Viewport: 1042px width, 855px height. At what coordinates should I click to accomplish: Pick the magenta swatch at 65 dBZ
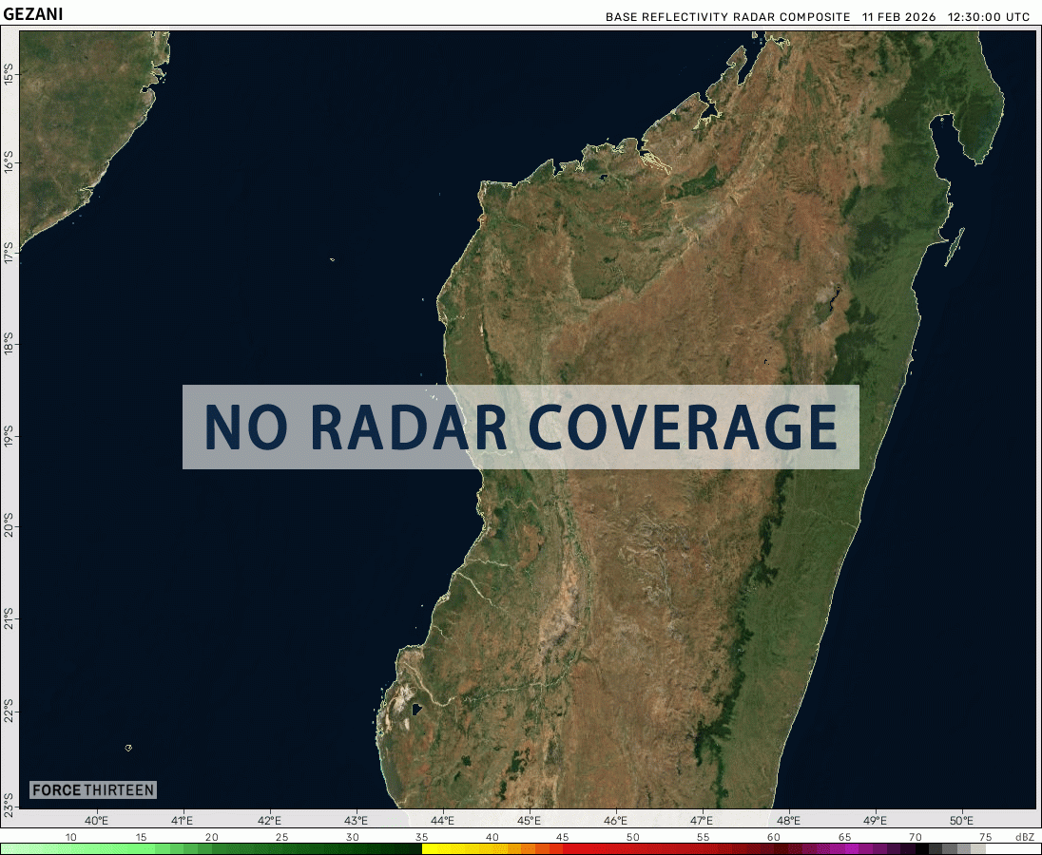(x=844, y=848)
